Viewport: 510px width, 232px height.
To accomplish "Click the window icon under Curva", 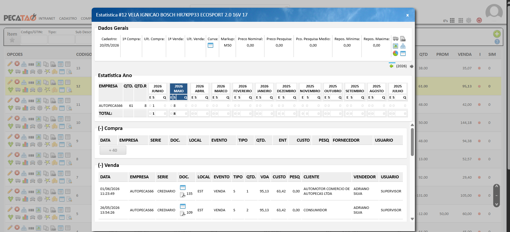I will [211, 45].
